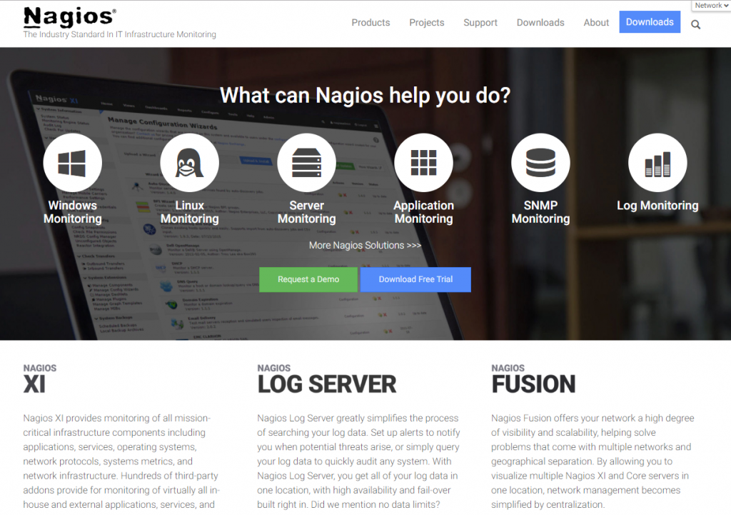Click the paragraph starting 'Nagios Fusion offers your network'

(x=593, y=461)
